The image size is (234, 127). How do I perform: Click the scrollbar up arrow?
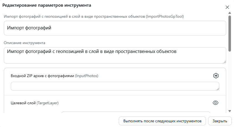[x=230, y=13]
